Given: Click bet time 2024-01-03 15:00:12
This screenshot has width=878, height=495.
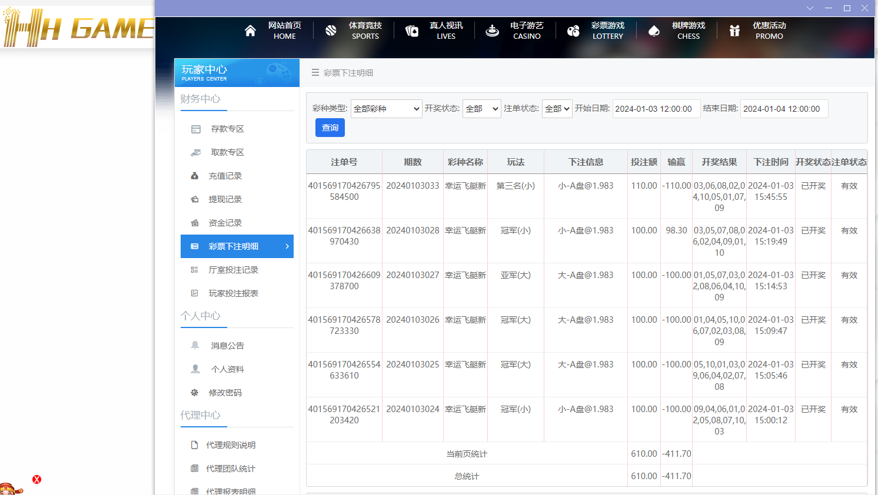Looking at the screenshot, I should pos(771,414).
